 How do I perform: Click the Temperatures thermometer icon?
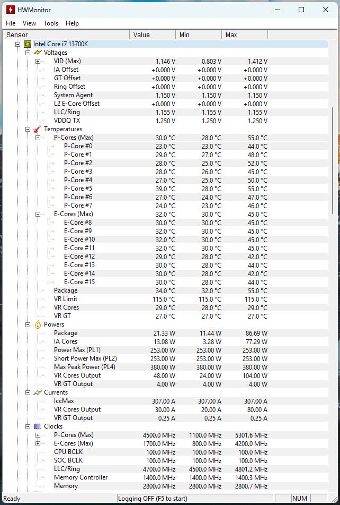(x=38, y=129)
